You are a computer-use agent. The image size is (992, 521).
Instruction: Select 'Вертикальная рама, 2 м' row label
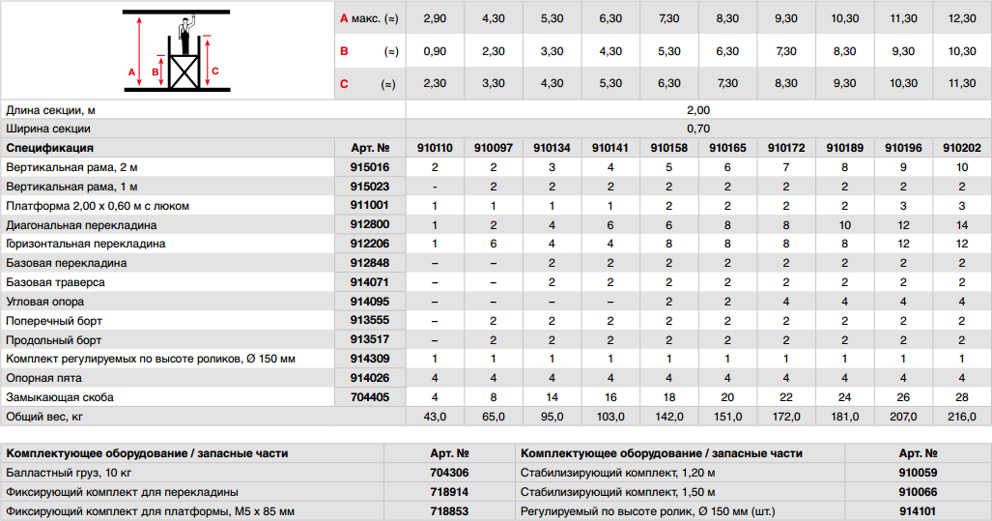(71, 167)
